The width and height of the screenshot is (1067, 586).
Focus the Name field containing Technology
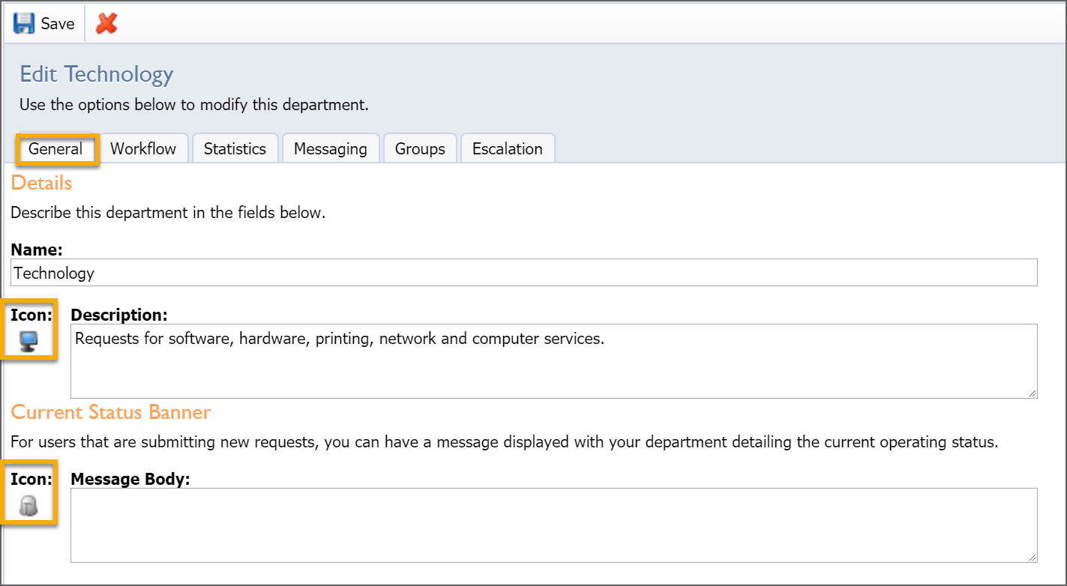pos(524,273)
